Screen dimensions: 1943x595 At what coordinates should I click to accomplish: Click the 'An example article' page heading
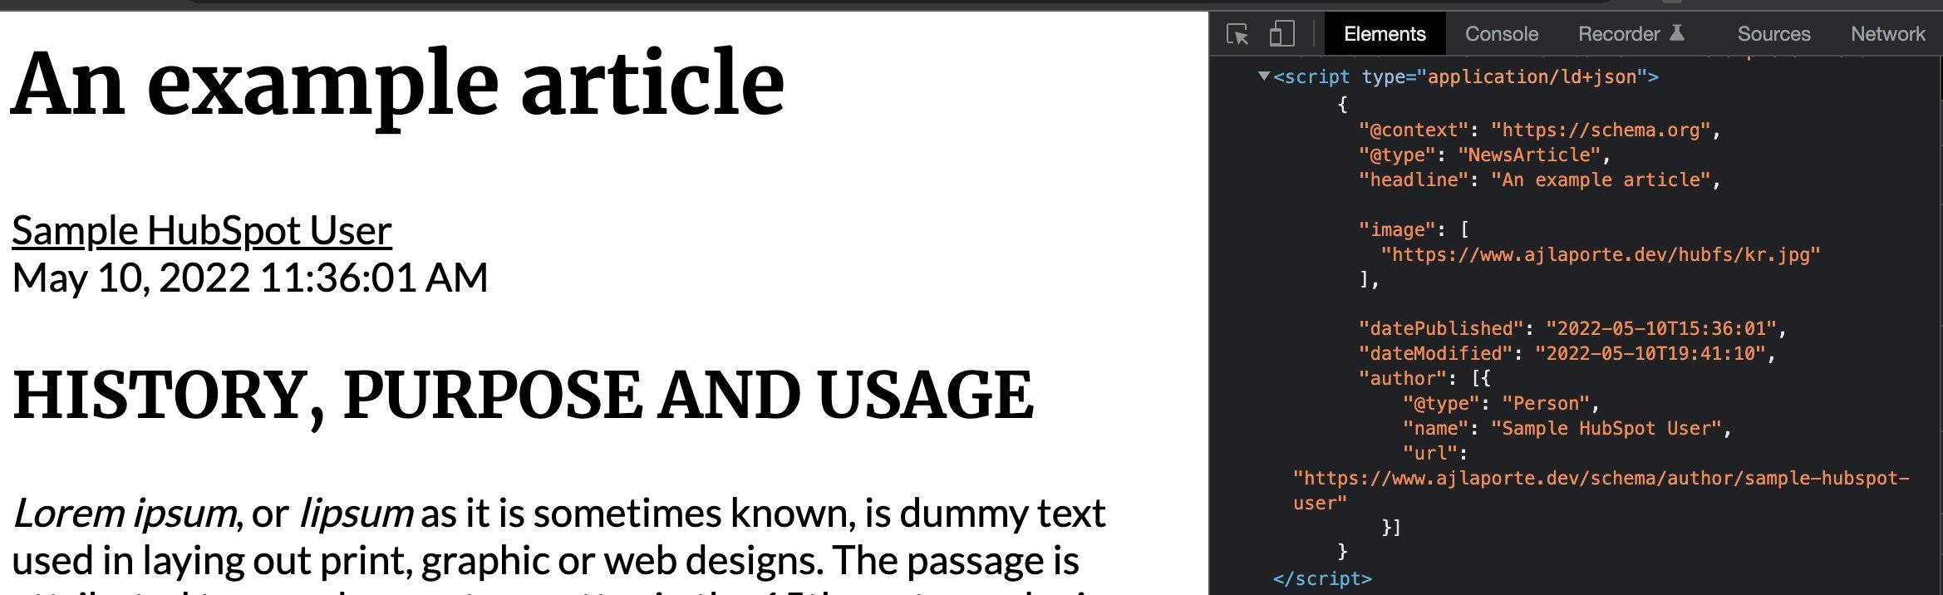point(397,83)
